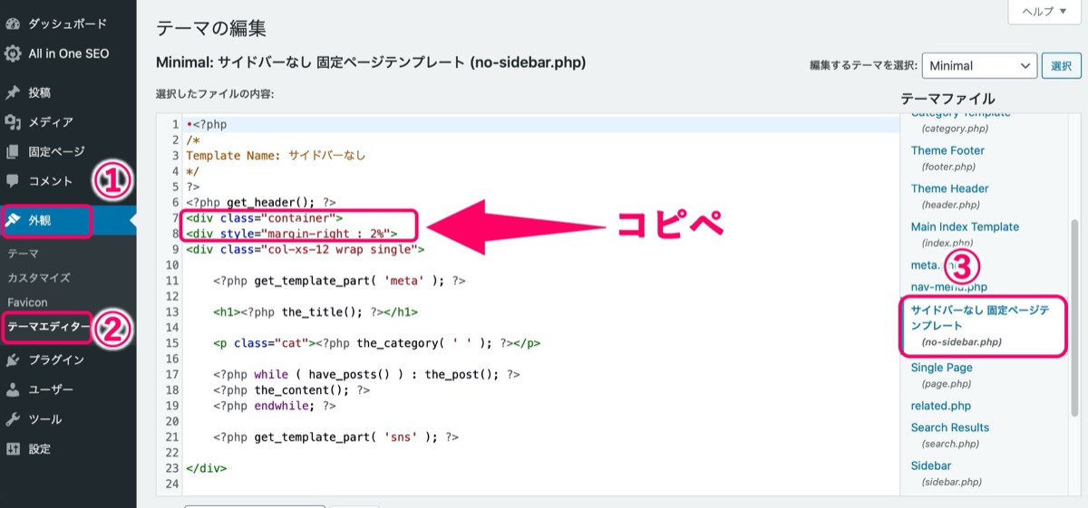Click code line 6 get_header()
This screenshot has width=1088, height=508.
[261, 203]
